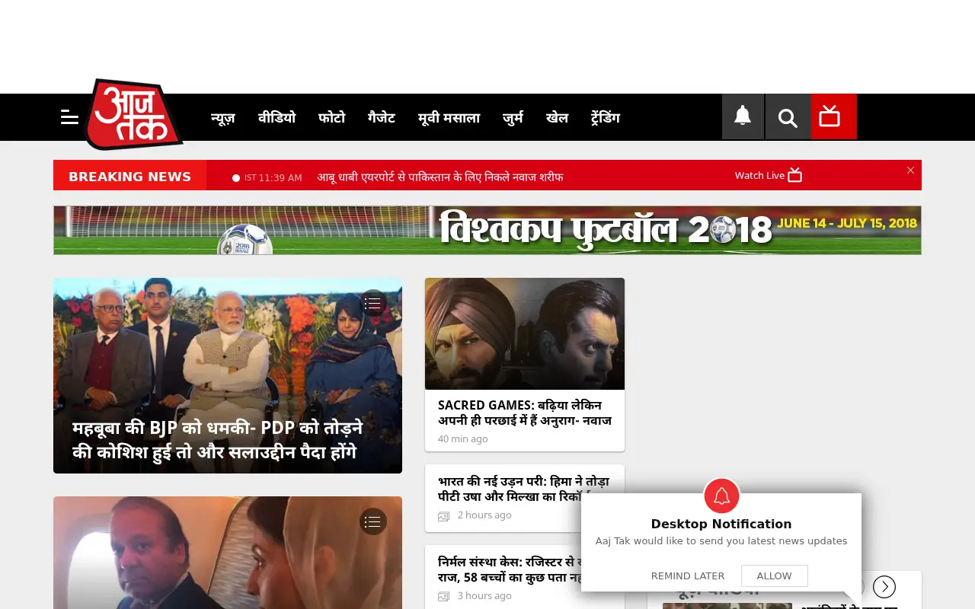
Task: Open the Hima record headline
Action: coord(523,489)
